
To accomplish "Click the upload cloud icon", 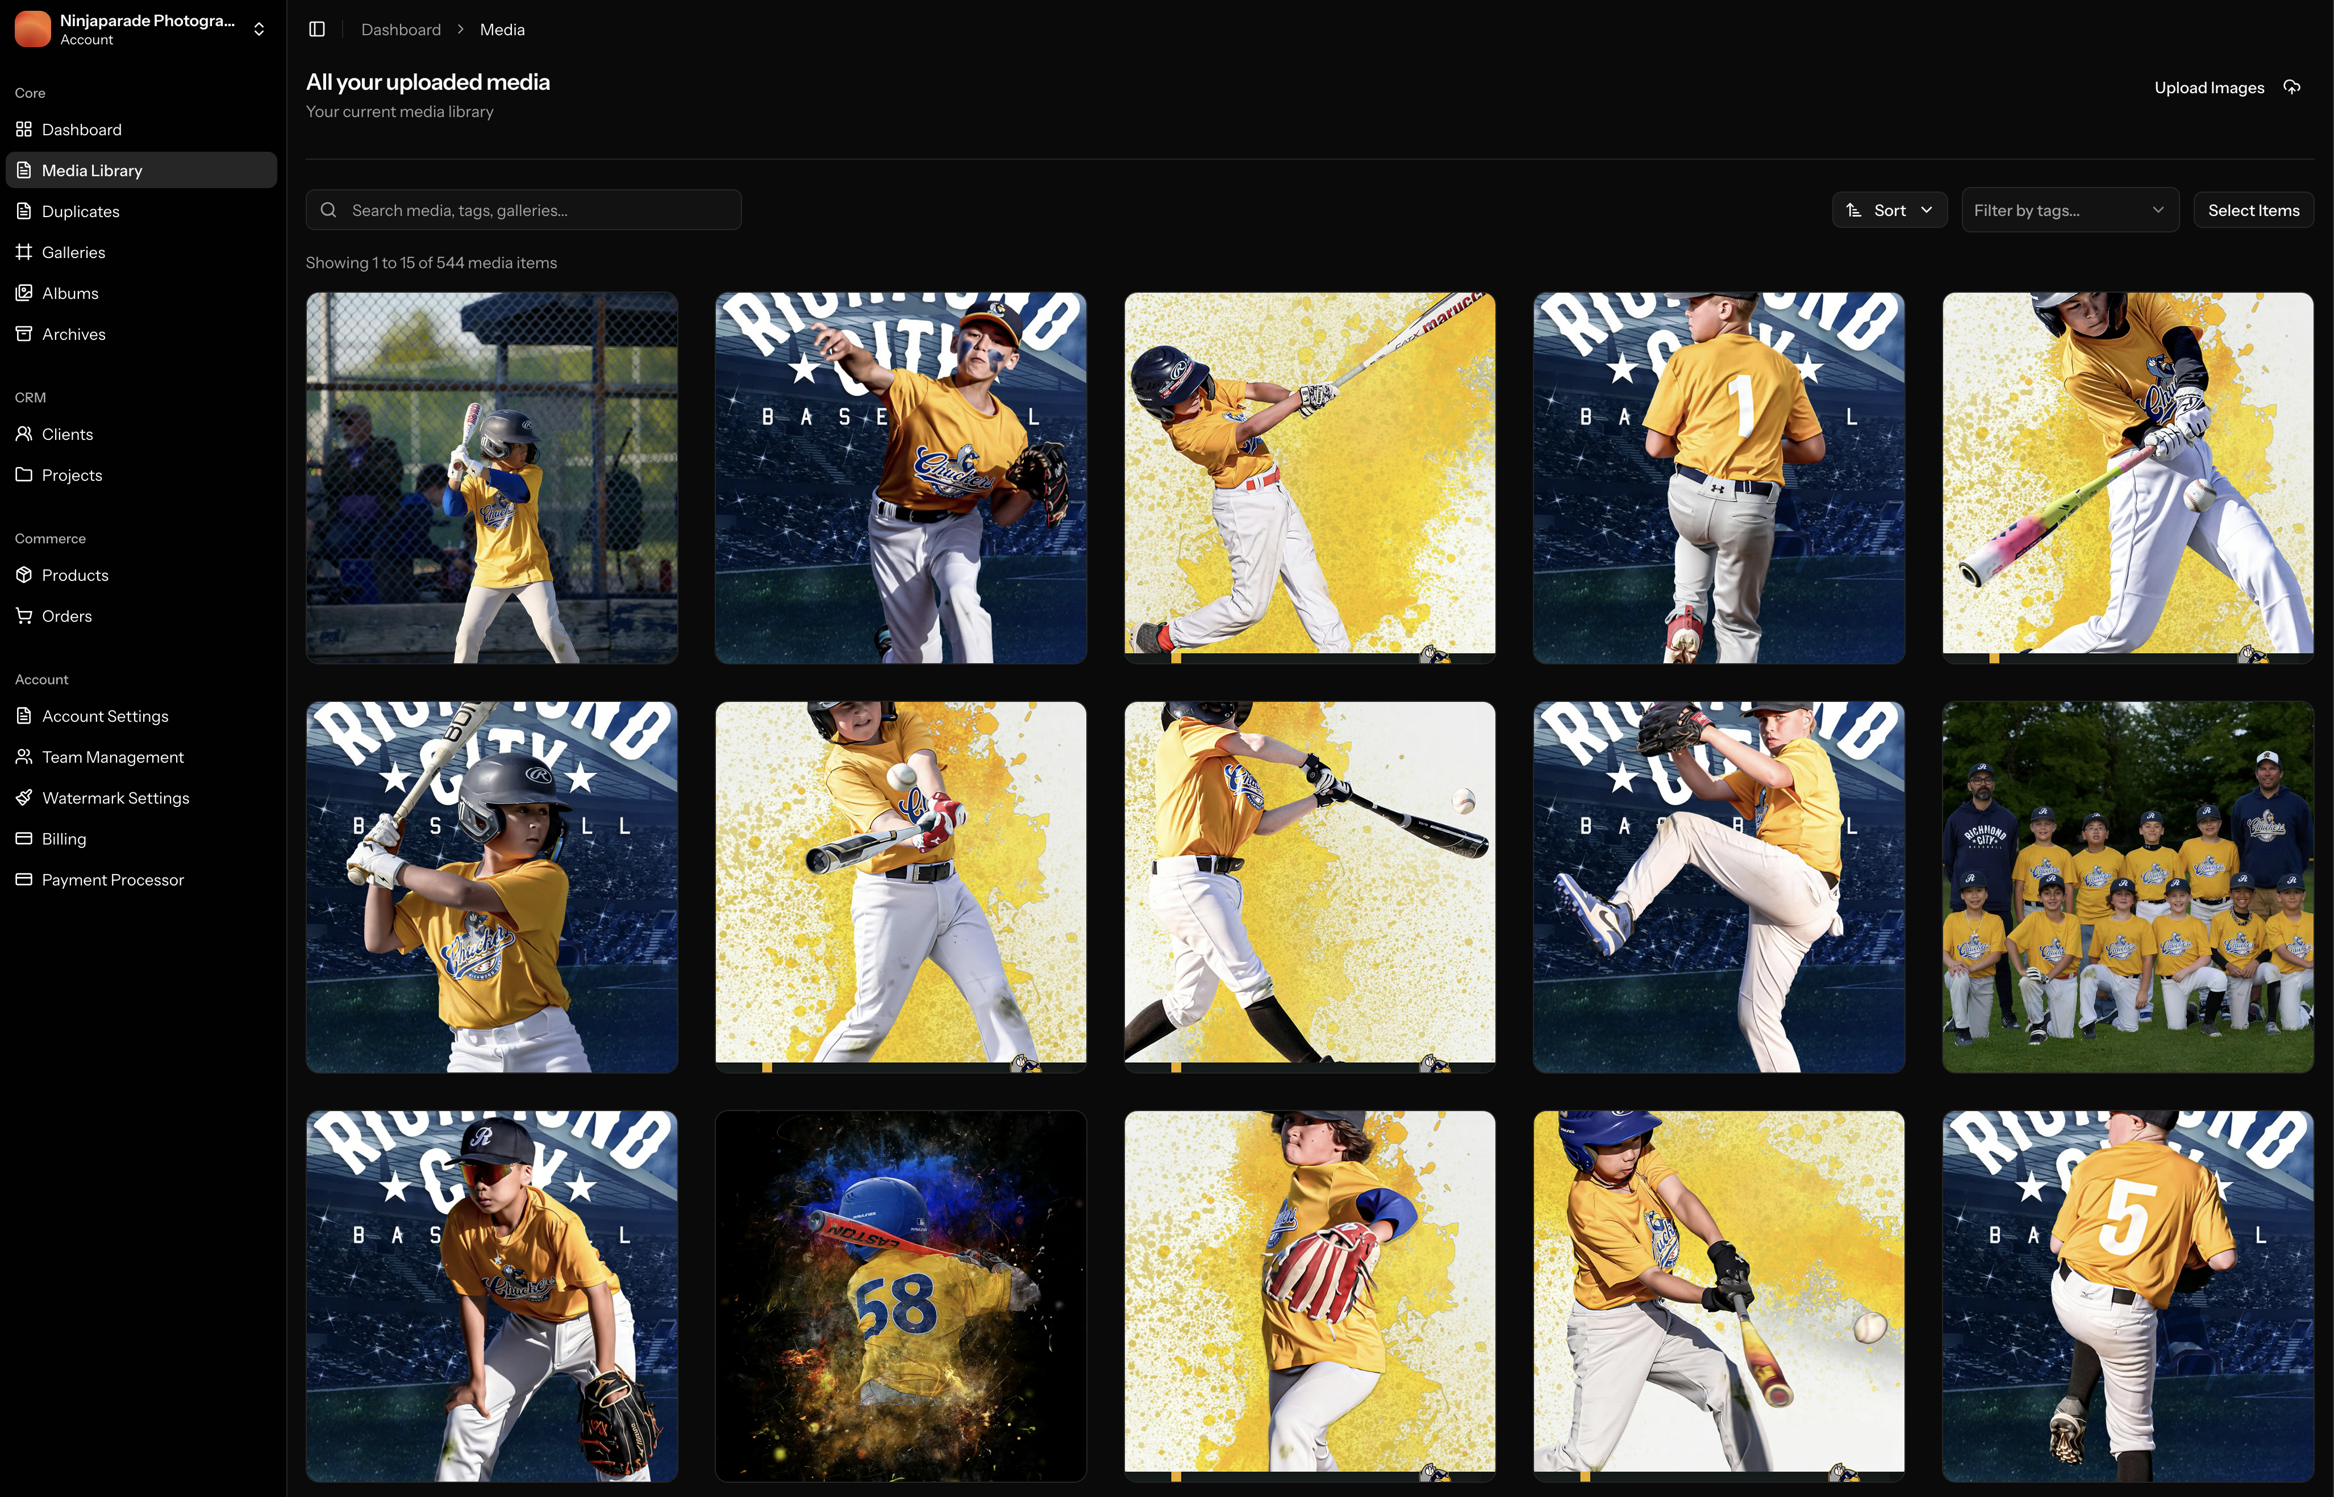I will coord(2291,88).
